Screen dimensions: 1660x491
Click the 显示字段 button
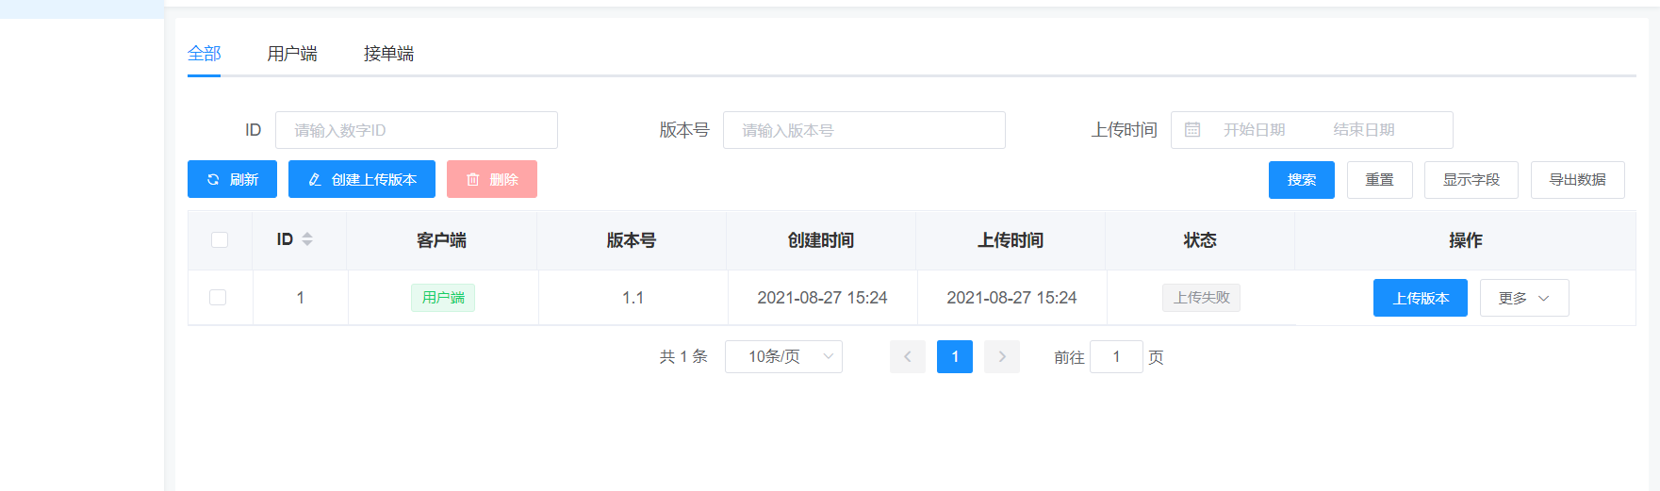[1471, 180]
